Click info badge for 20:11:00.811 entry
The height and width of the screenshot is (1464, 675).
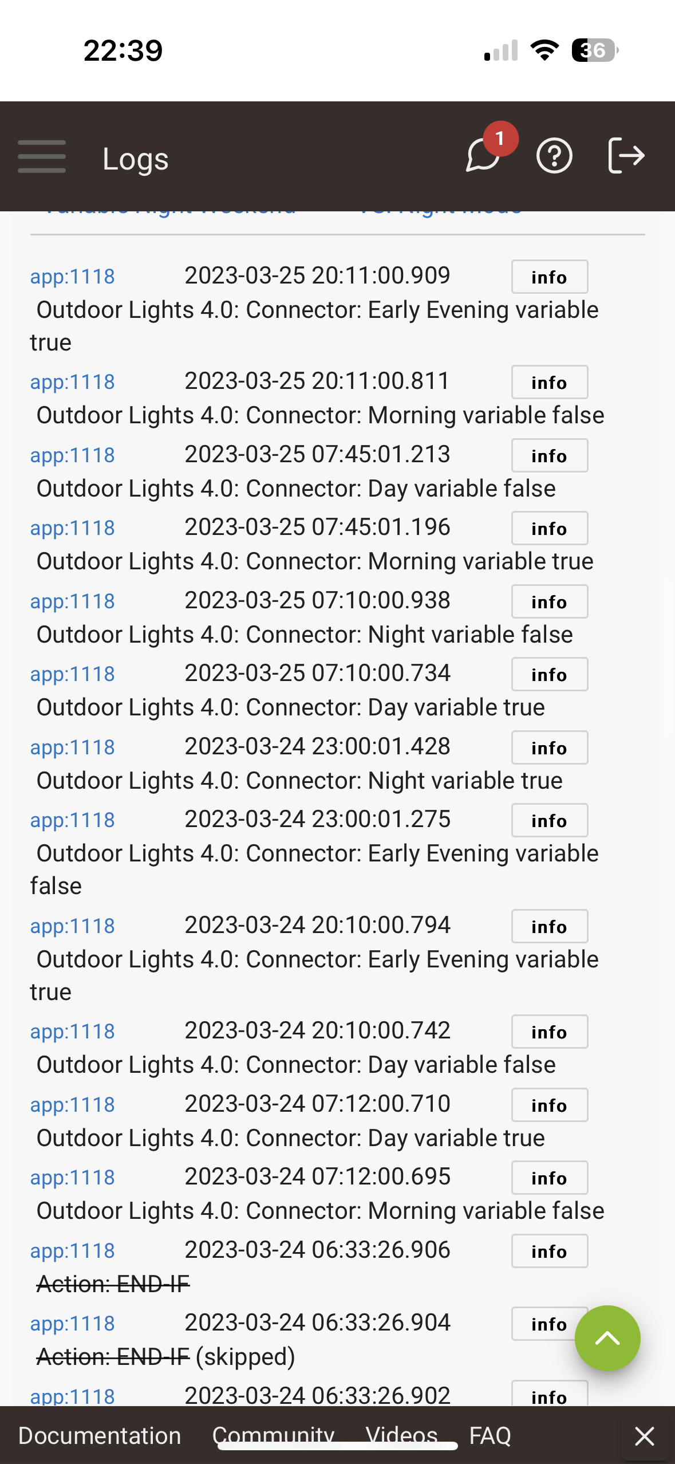pyautogui.click(x=549, y=382)
